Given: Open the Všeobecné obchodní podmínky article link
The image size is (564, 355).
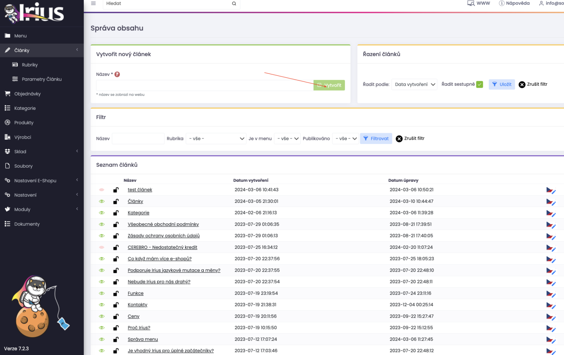Looking at the screenshot, I should pos(163,224).
